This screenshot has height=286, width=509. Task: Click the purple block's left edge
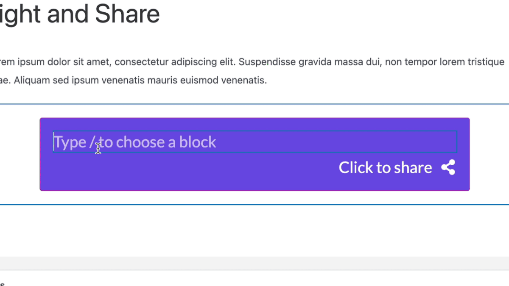[x=40, y=154]
